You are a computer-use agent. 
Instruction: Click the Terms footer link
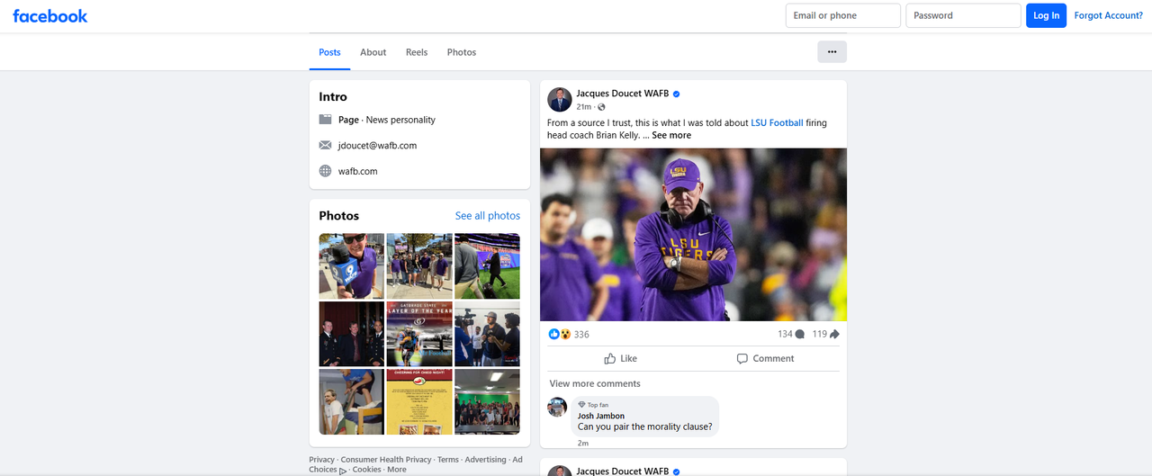pyautogui.click(x=448, y=460)
